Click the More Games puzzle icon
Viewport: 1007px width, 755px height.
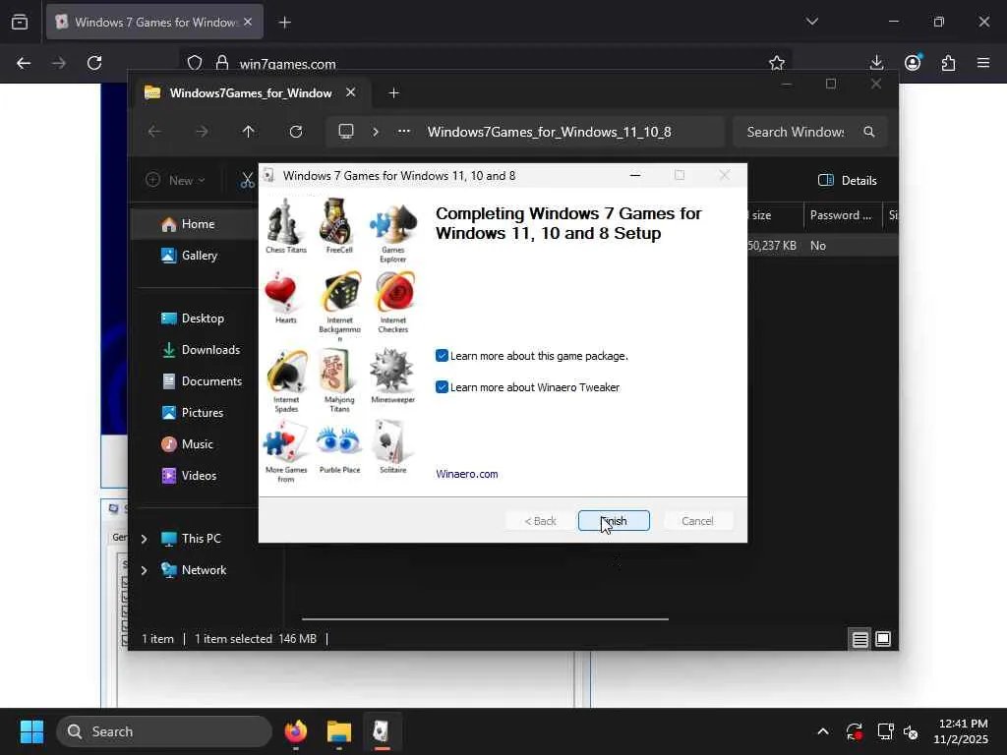(x=285, y=441)
